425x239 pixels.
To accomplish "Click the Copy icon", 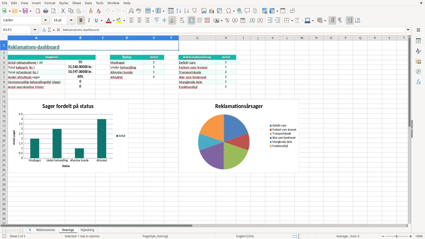I will tap(71, 11).
